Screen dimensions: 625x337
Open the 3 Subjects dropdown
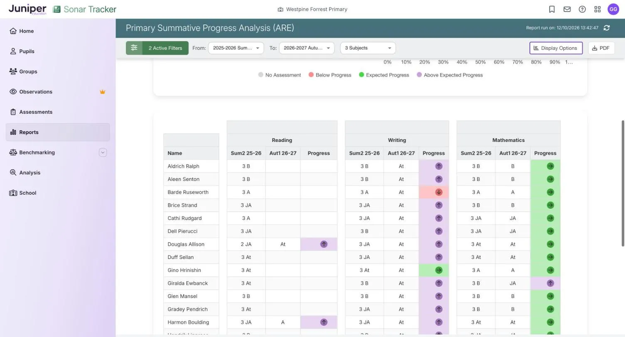tap(368, 48)
